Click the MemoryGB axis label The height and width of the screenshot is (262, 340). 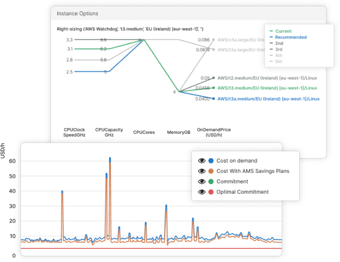click(x=177, y=133)
